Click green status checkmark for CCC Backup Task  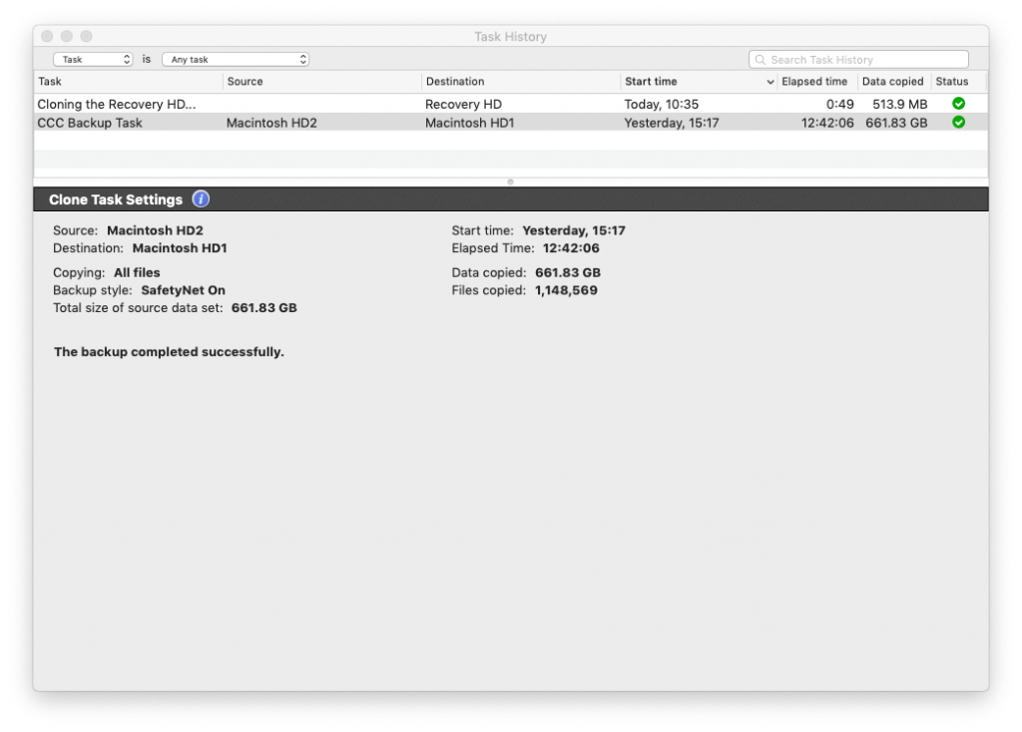958,123
